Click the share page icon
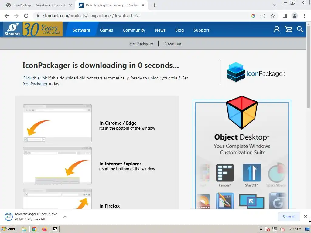311x233 pixels. [263, 16]
